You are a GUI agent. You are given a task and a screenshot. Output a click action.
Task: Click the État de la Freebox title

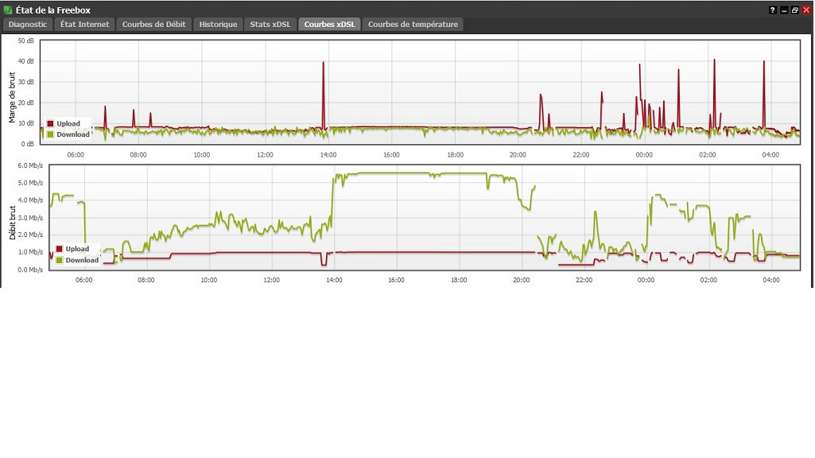click(53, 10)
